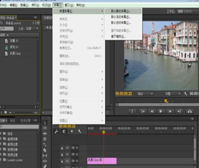Select the pink 风景2.jpg clip on V1
This screenshot has width=199, height=168.
point(102,161)
